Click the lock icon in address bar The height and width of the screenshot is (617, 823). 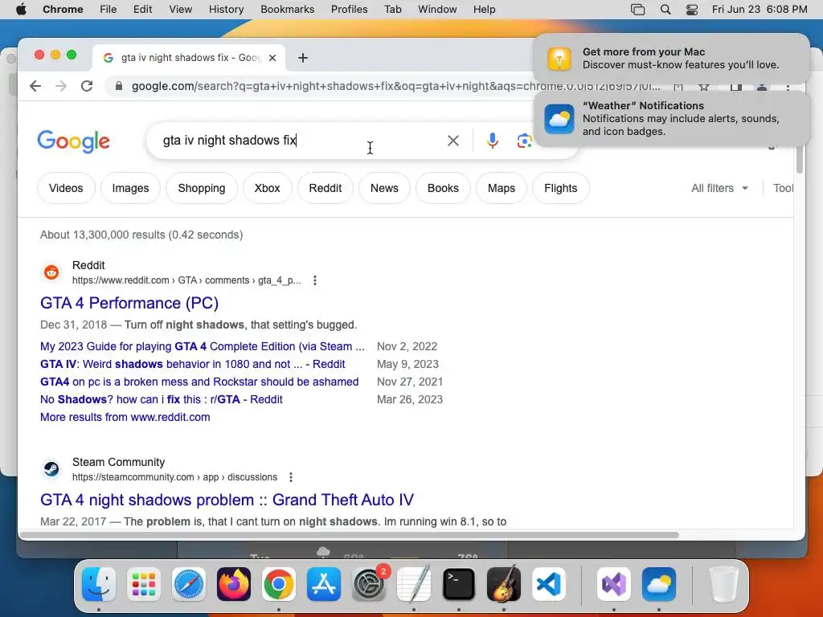click(x=119, y=86)
